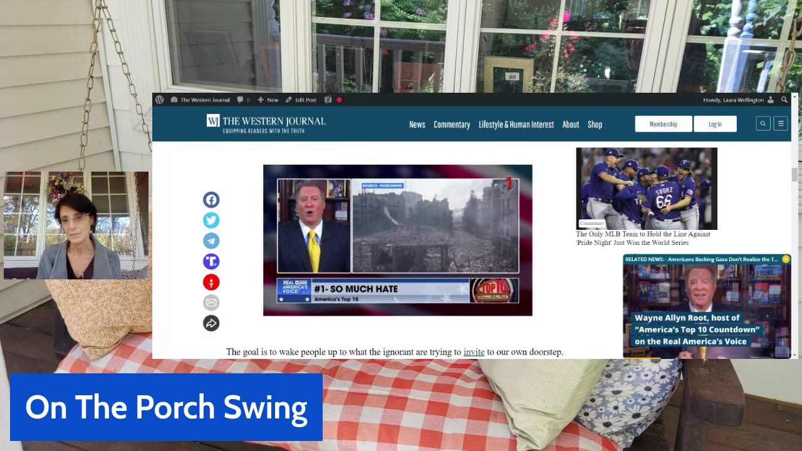Screen dimensions: 802x451
Task: Open 'The Only MLB Team to Hold the Line' headline
Action: point(643,238)
